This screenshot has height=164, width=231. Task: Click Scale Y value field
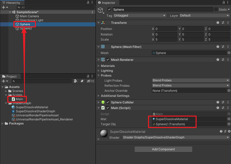[193, 40]
